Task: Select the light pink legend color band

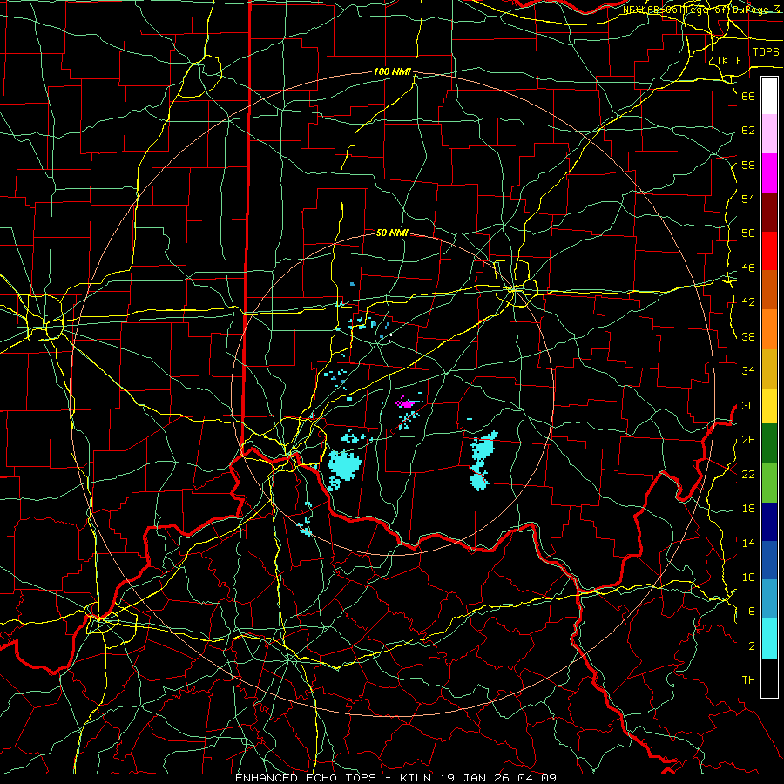Action: tap(769, 134)
